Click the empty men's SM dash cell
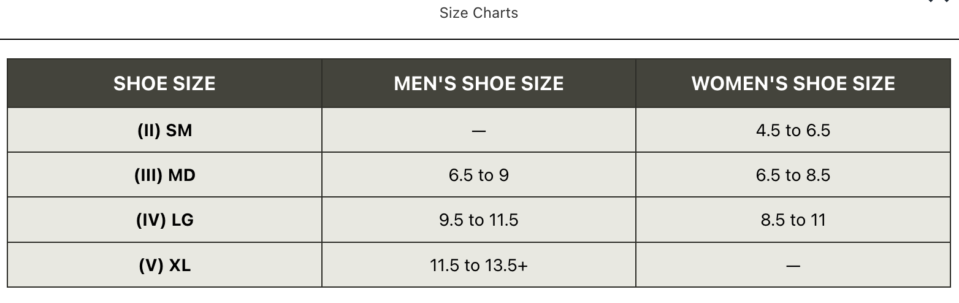Screen dimensions: 959x303 pos(478,130)
